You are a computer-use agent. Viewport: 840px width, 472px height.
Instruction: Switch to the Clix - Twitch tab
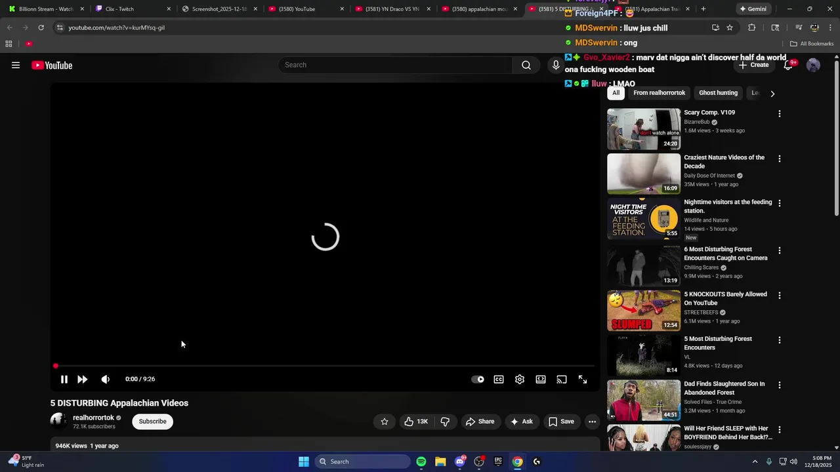[x=131, y=9]
